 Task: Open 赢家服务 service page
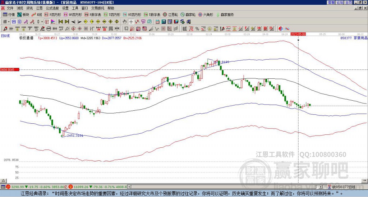point(225,14)
